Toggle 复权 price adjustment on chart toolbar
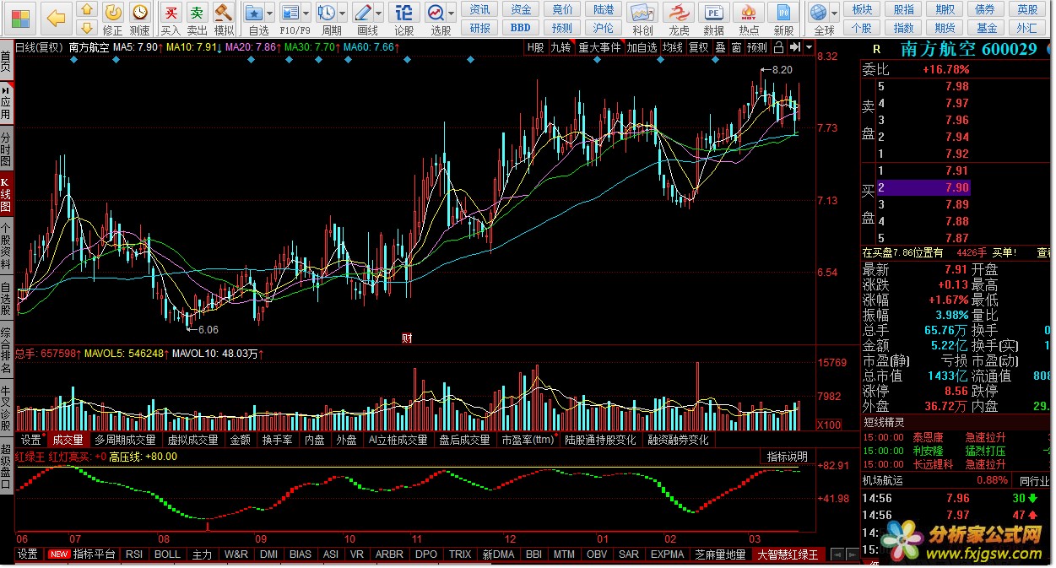This screenshot has height=568, width=1056. pos(698,48)
